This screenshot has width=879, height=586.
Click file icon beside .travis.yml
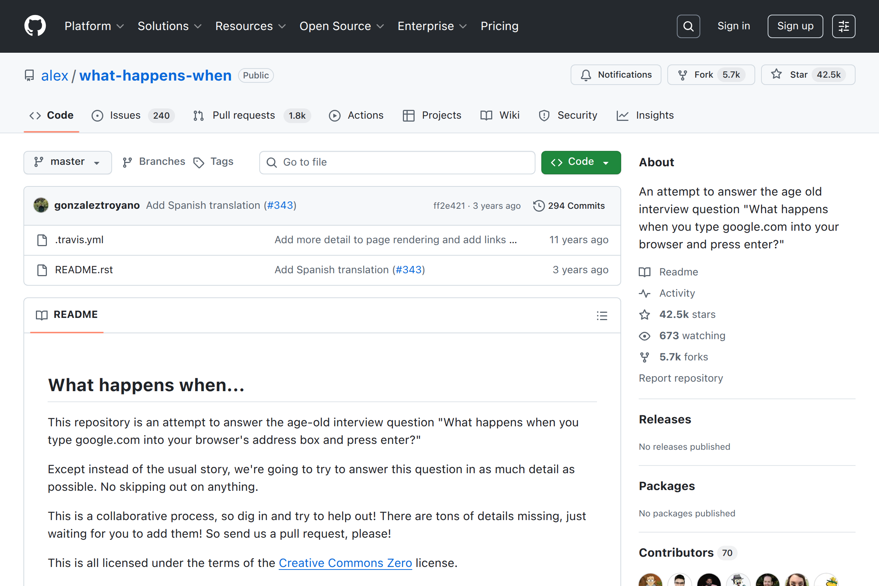coord(42,240)
